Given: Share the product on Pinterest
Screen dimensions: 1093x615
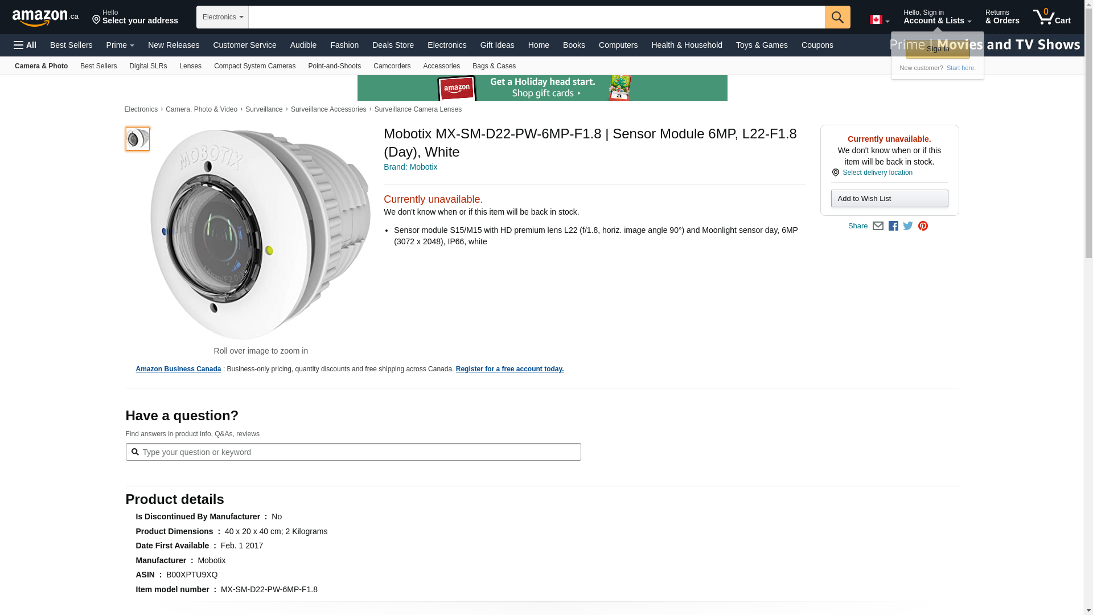Looking at the screenshot, I should click(923, 226).
